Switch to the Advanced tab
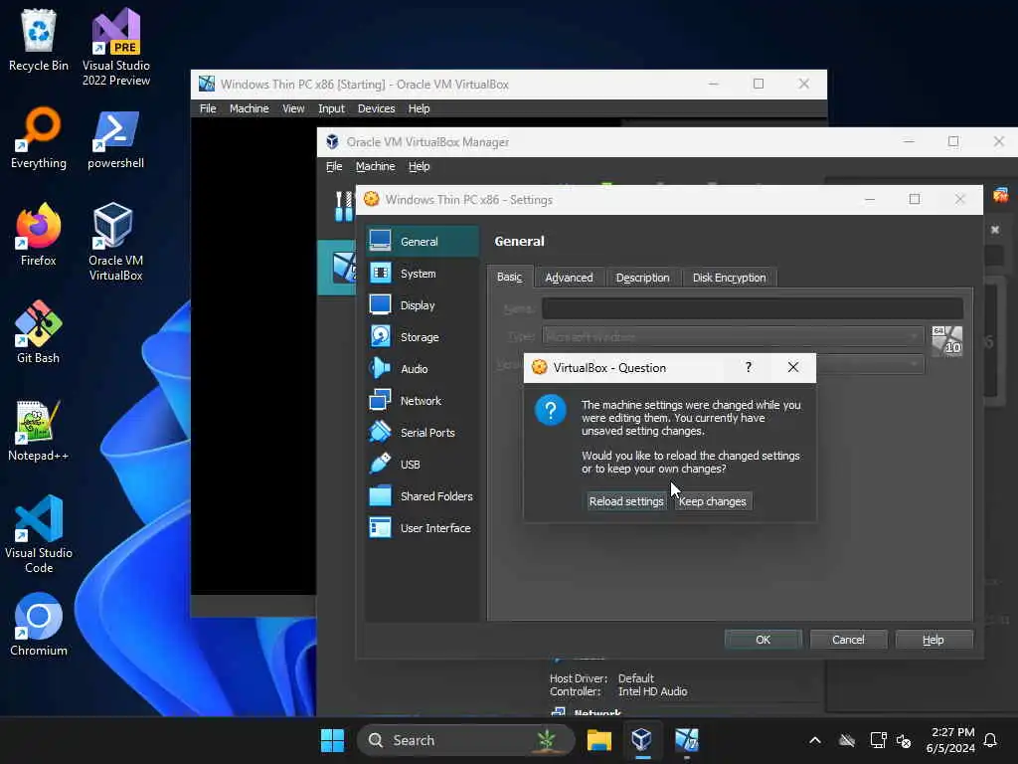This screenshot has width=1018, height=764. click(569, 278)
